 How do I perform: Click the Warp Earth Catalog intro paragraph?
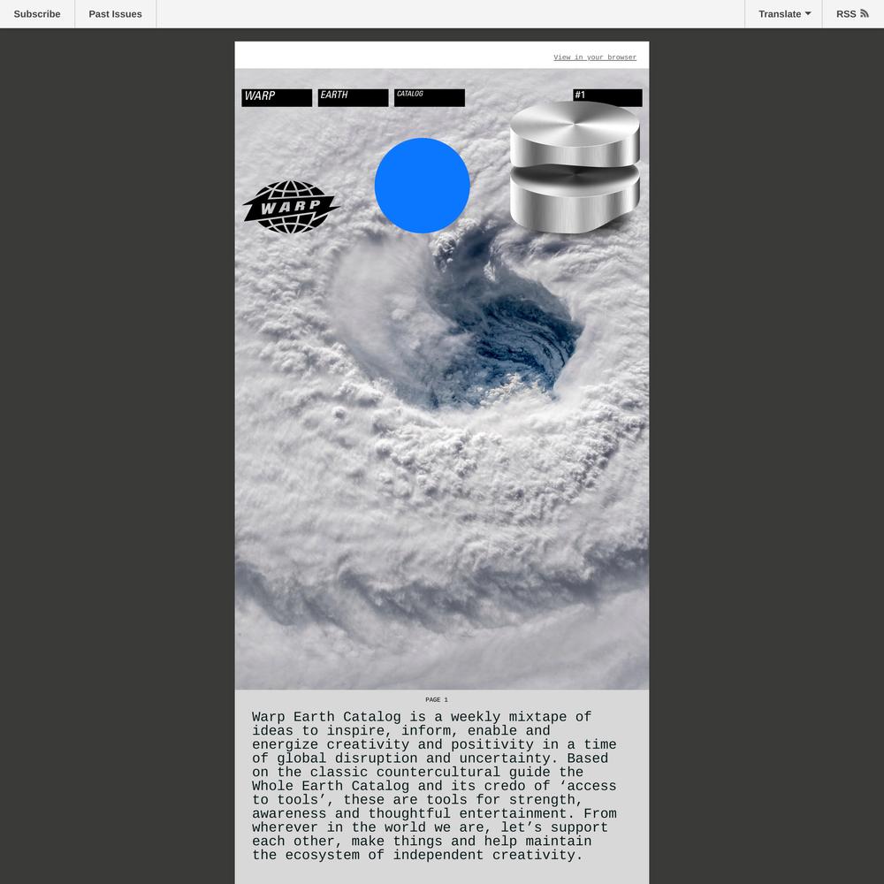(x=434, y=786)
